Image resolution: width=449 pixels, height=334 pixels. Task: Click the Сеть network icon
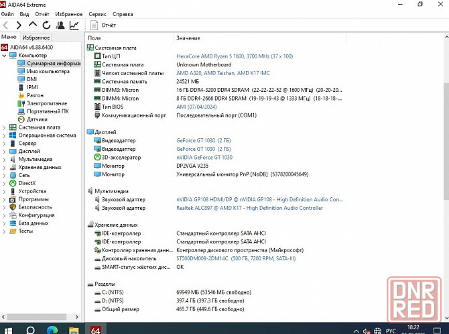[x=13, y=175]
